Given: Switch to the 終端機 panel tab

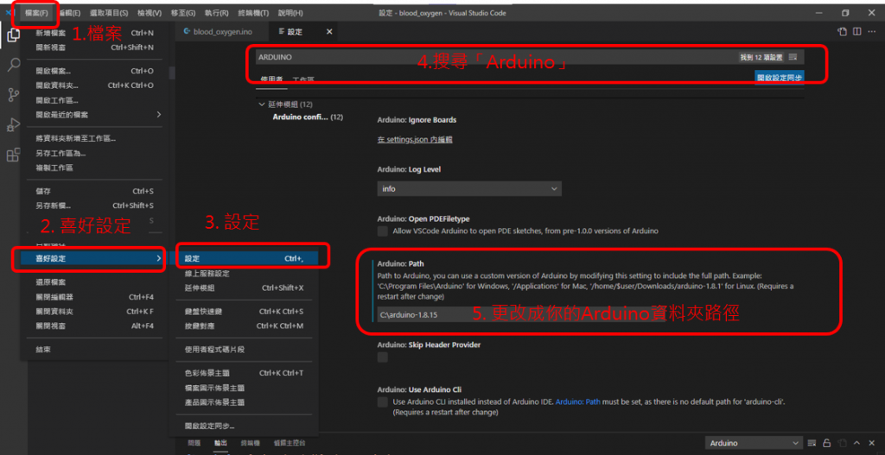Looking at the screenshot, I should point(250,443).
